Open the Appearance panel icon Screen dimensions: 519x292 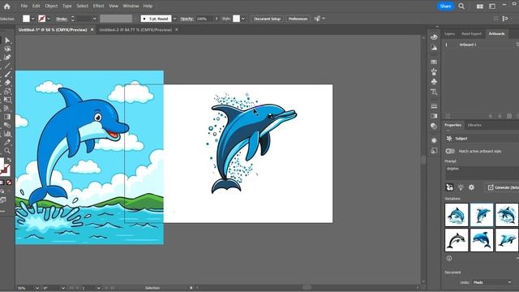434,140
